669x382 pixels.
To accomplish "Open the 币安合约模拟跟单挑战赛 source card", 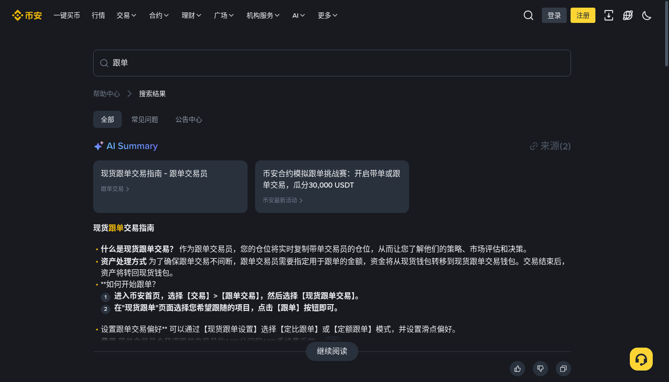I will [332, 187].
